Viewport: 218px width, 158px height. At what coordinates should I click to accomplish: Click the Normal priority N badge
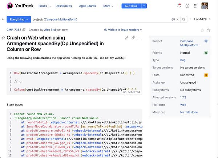(206, 53)
